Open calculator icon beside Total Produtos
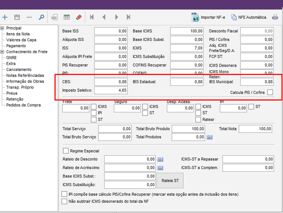Viewport: 283px width, 213px height. pos(210,137)
